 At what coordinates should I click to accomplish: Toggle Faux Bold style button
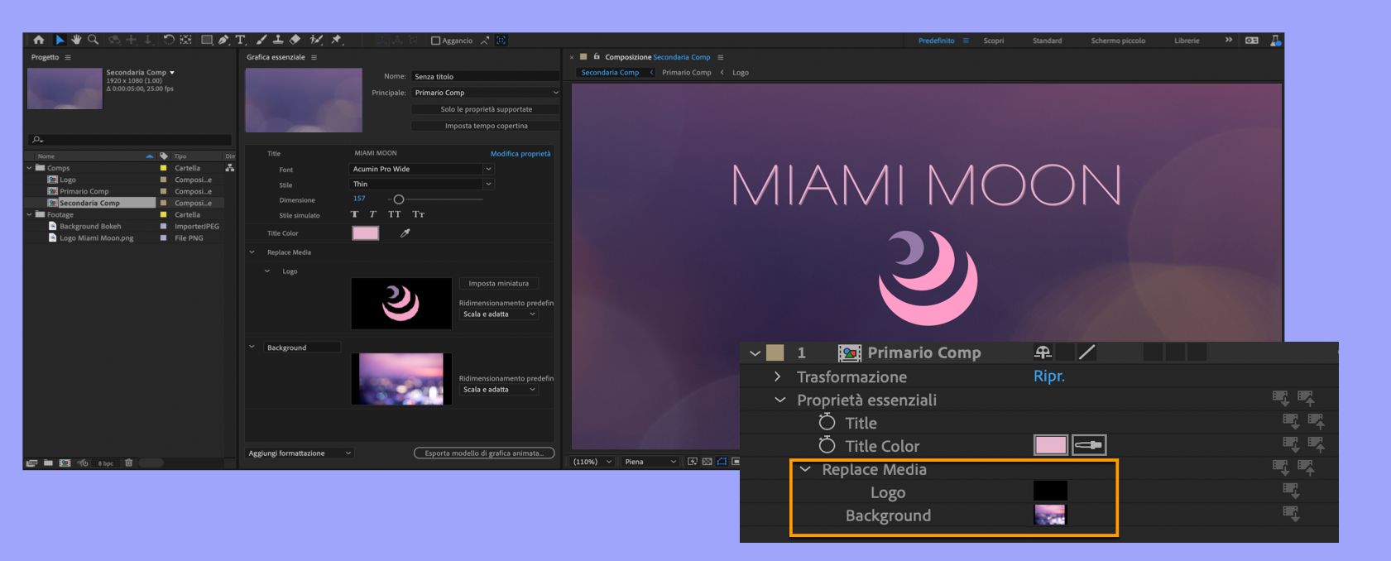point(355,214)
